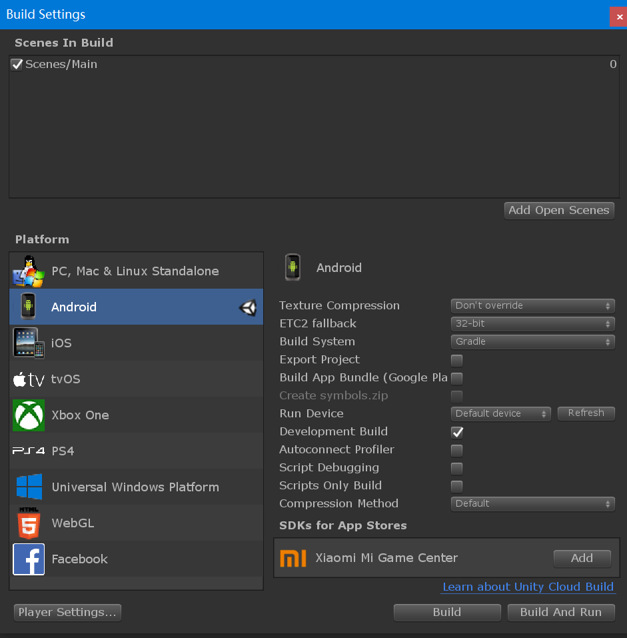Open Player Settings
The width and height of the screenshot is (627, 638).
67,612
